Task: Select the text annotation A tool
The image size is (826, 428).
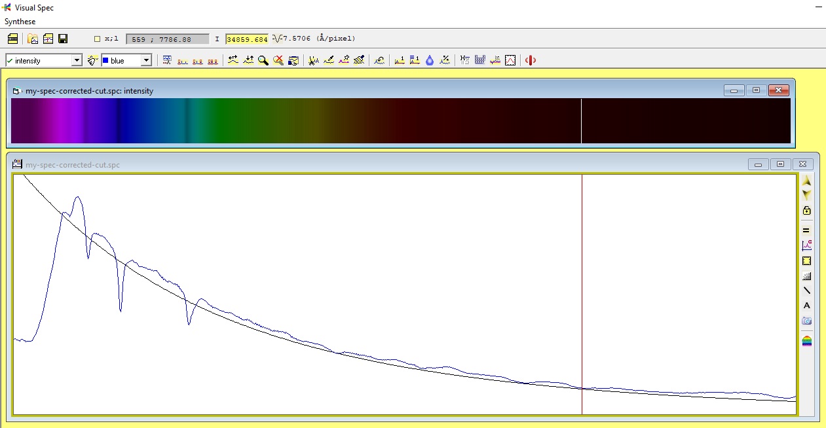Action: pyautogui.click(x=806, y=306)
